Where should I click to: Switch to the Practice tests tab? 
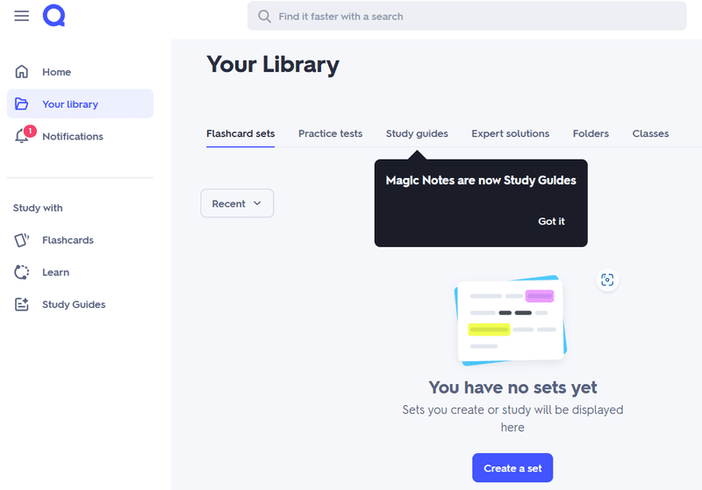click(330, 134)
